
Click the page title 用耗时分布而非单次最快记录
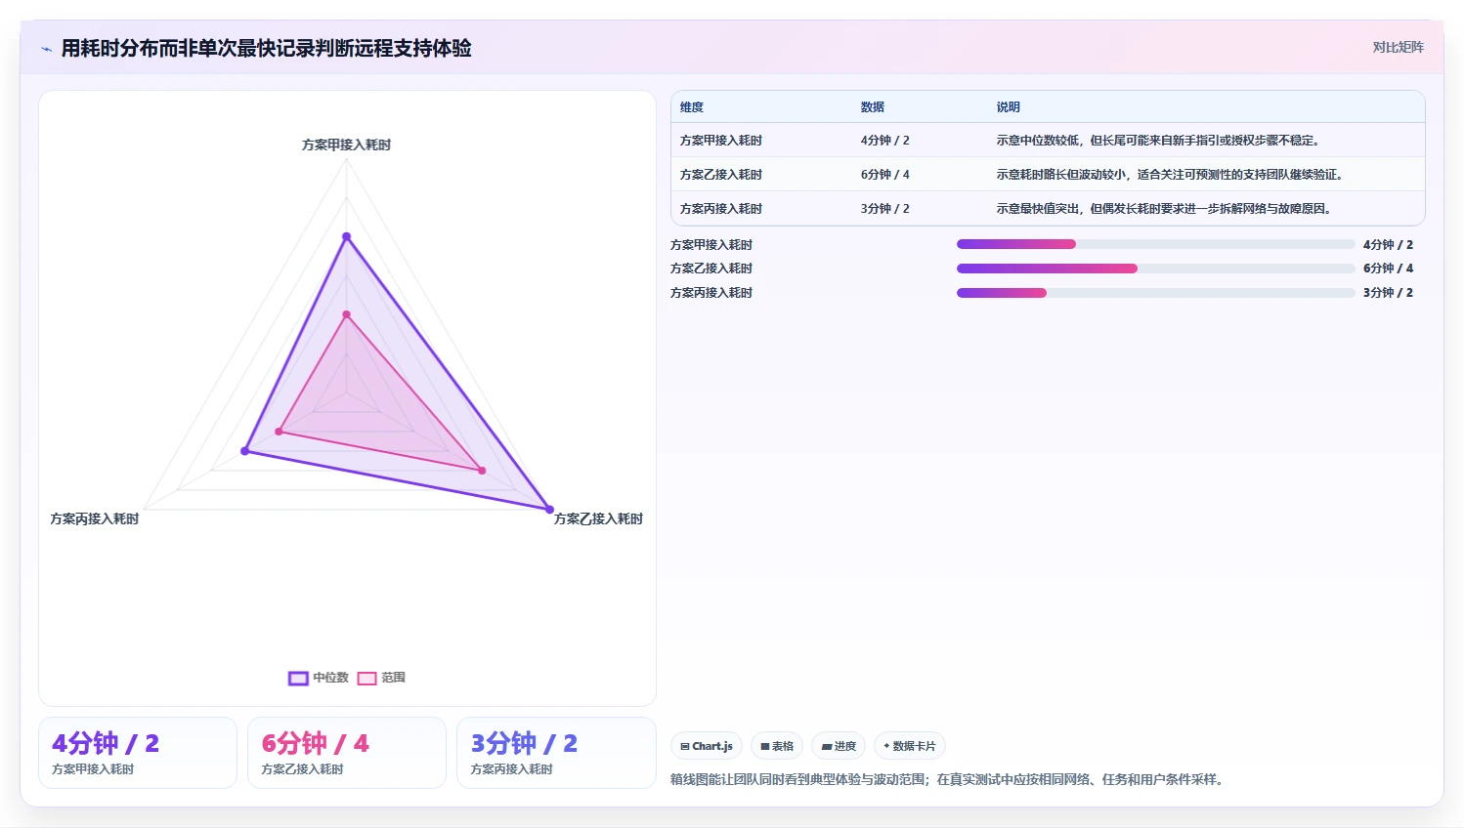pyautogui.click(x=266, y=48)
